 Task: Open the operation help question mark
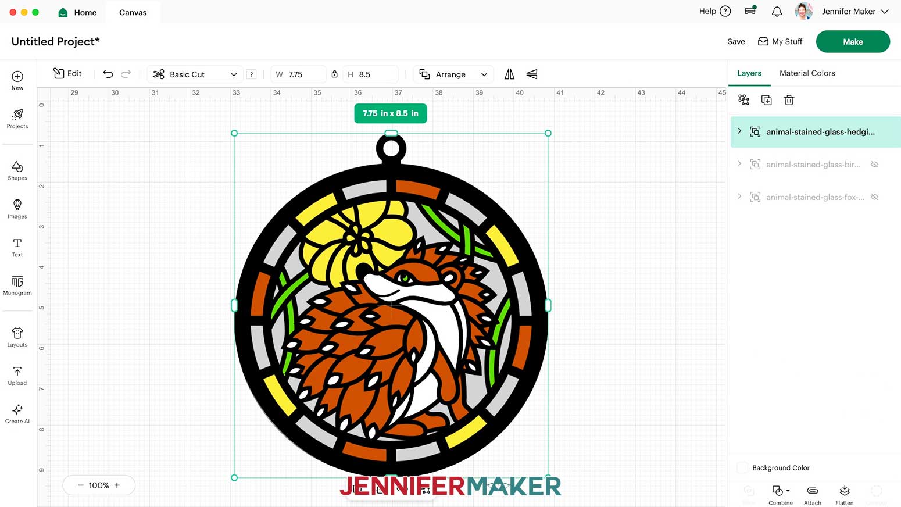click(x=251, y=74)
